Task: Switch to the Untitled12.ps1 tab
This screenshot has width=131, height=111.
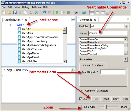Action: point(14,20)
